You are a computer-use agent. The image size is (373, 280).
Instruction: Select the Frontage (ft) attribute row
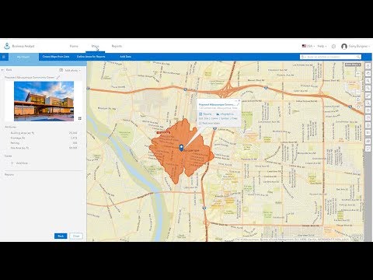click(x=44, y=138)
